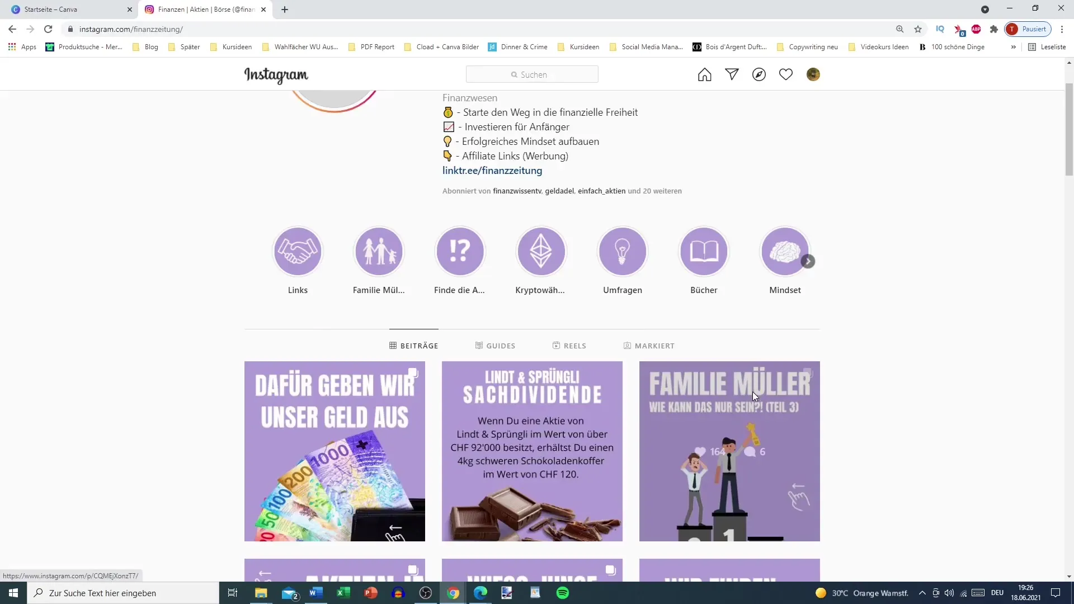Open 100 schöne Dinge bookmark

951,47
